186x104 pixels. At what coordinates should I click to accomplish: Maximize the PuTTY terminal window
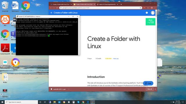tap(73, 16)
